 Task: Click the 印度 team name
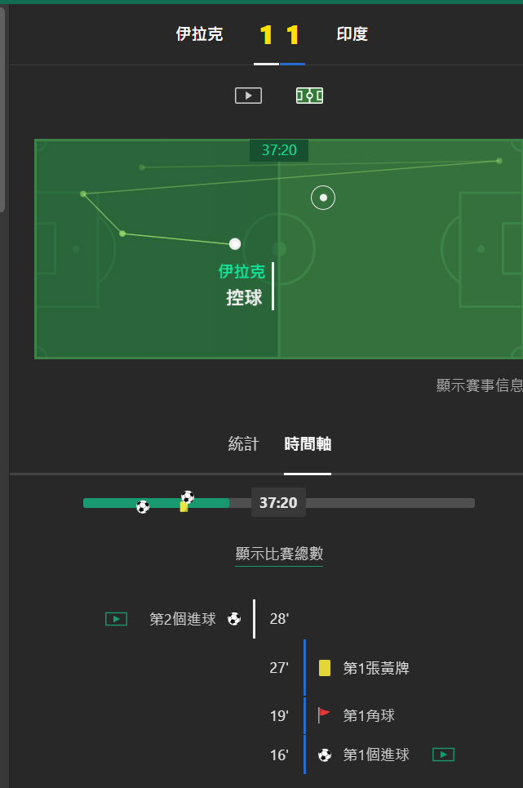coord(352,33)
